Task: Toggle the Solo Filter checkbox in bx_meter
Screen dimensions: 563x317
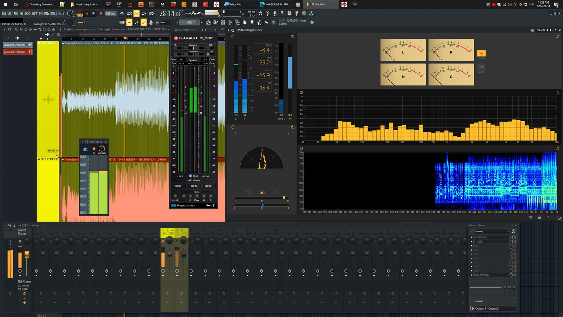Action: (x=197, y=195)
